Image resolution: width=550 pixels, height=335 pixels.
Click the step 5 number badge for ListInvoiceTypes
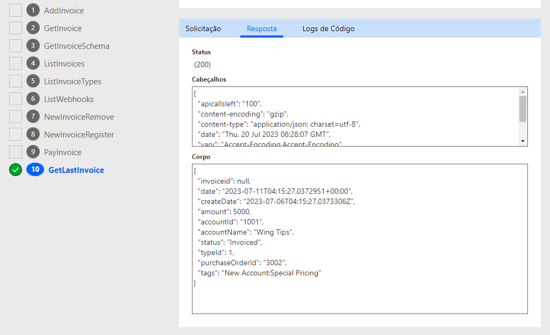[x=33, y=81]
